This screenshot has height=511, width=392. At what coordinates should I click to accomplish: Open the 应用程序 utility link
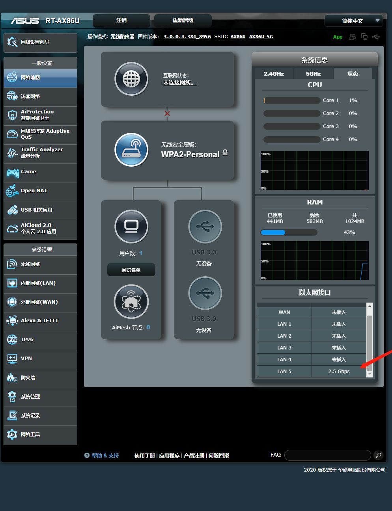pyautogui.click(x=170, y=455)
